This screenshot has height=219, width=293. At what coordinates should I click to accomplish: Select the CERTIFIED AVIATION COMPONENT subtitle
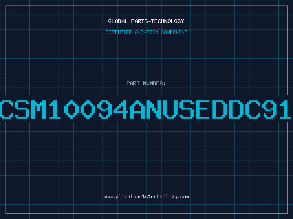pos(146,32)
